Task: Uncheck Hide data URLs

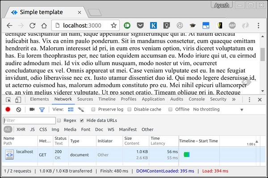Action: coord(82,120)
